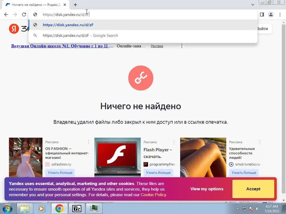Show hidden system tray icons
This screenshot has width=286, height=214.
click(237, 209)
